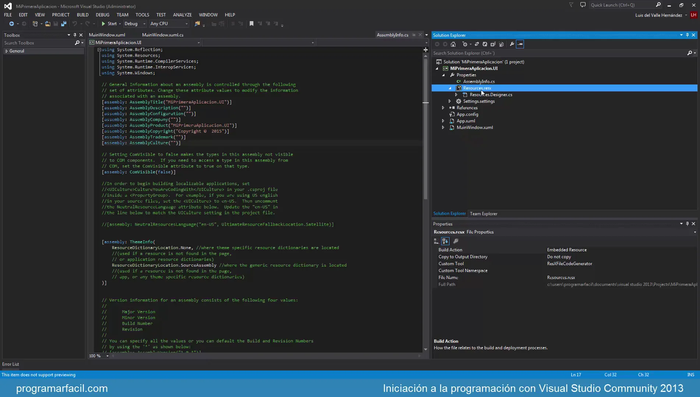
Task: Select AssemblyInfo.cs in Solution Explorer
Action: (x=478, y=82)
